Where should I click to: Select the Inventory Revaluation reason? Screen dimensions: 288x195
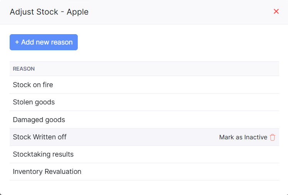point(47,172)
